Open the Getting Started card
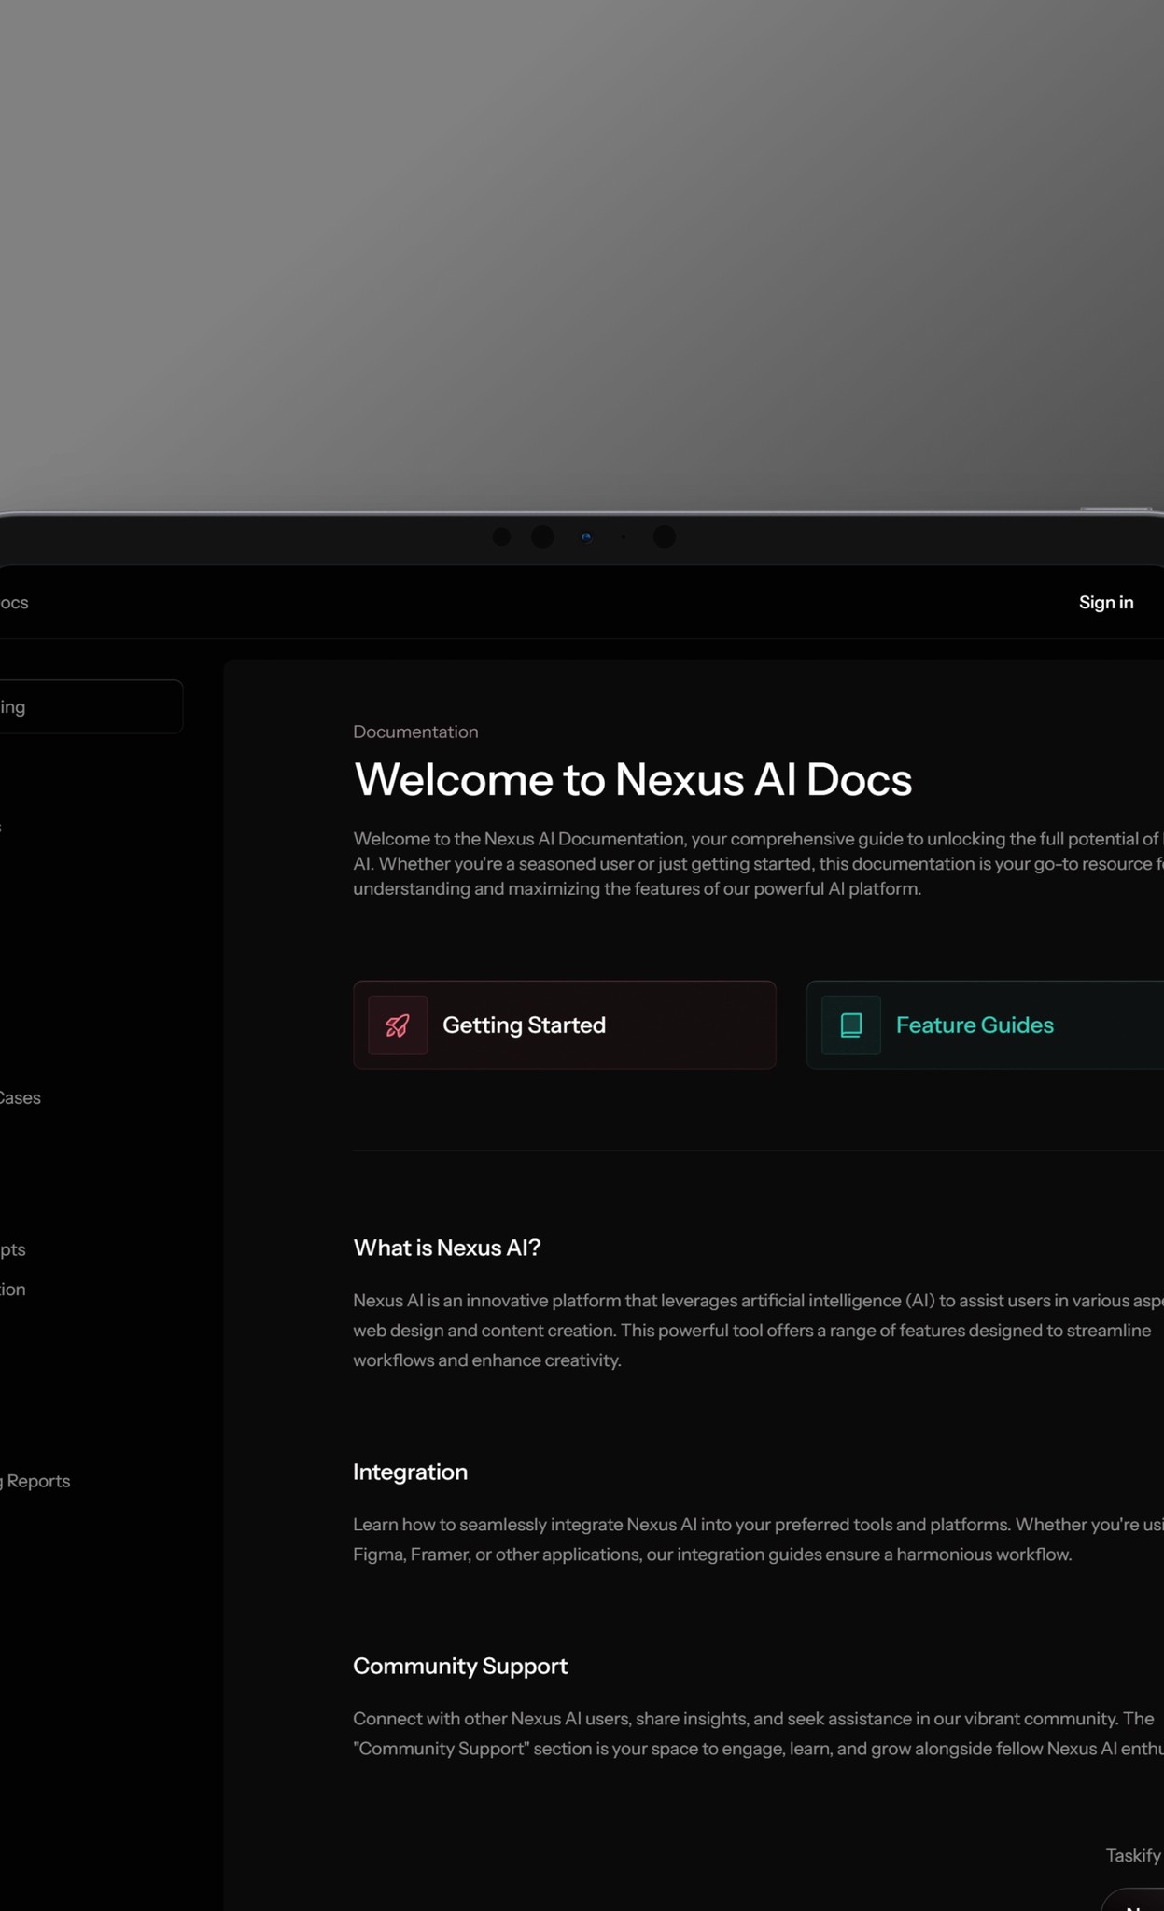 click(x=564, y=1025)
